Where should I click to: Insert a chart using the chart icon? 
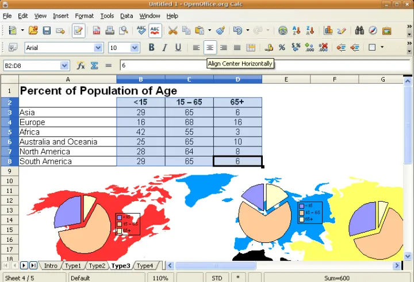[328, 30]
